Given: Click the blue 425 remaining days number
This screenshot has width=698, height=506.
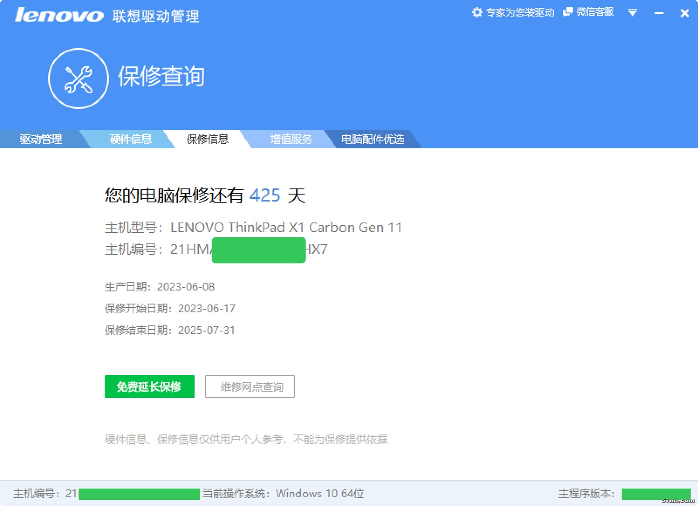Looking at the screenshot, I should pos(265,195).
